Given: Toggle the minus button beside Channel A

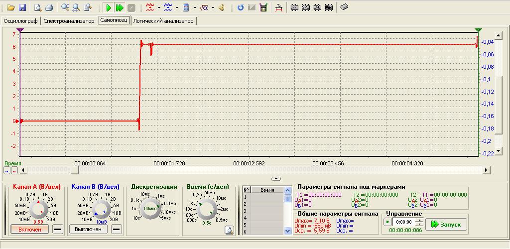Looking at the screenshot, I should (58, 229).
